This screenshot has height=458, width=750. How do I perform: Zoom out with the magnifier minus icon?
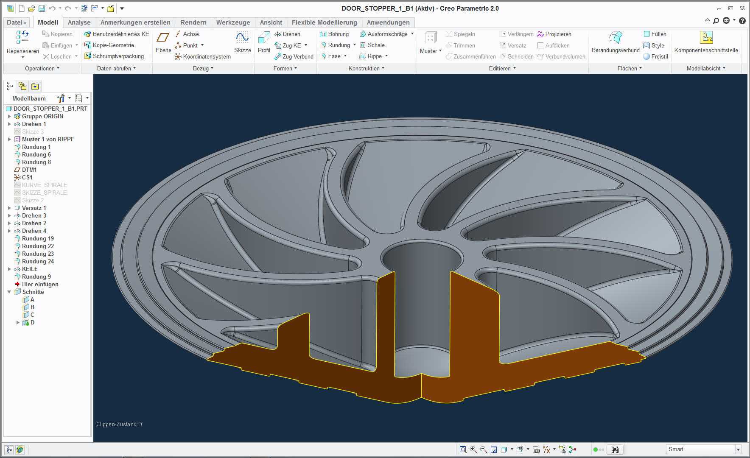coord(484,450)
